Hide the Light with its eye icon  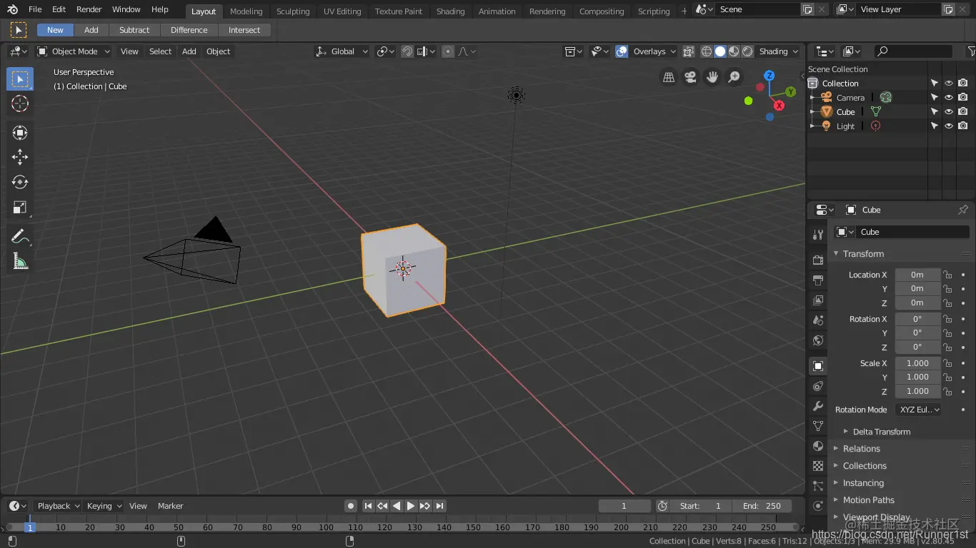pos(949,126)
